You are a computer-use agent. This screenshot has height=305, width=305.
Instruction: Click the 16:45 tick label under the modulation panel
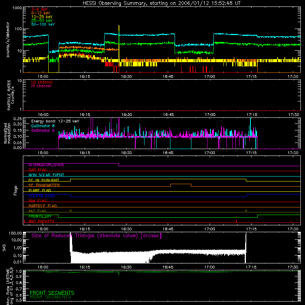[x=168, y=153]
